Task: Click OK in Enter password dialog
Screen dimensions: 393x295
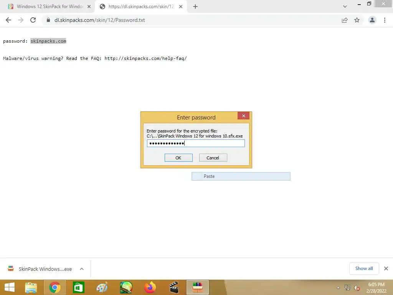Action: coord(178,158)
